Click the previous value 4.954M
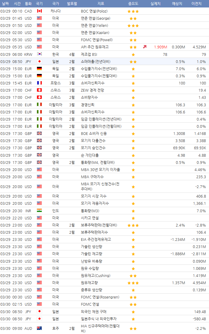The image size is (209, 334). click(199, 283)
